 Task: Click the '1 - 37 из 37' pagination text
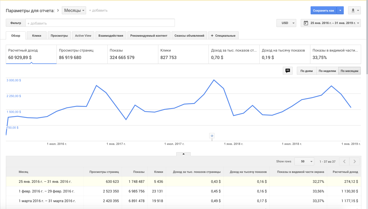pyautogui.click(x=327, y=162)
